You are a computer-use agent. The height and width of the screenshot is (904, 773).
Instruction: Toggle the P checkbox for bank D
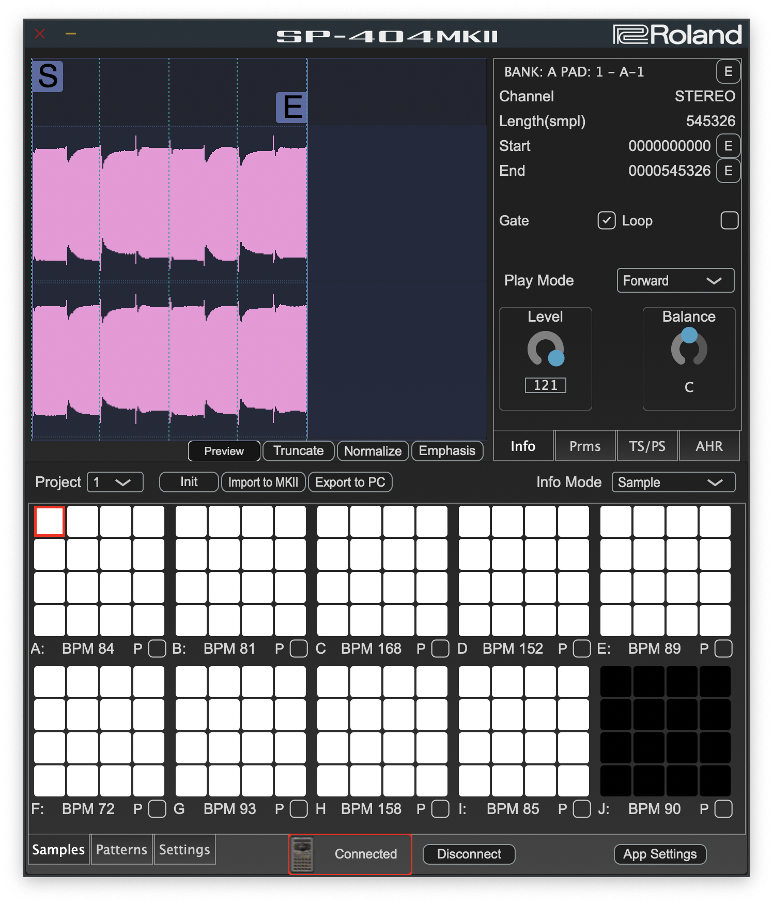pos(582,649)
